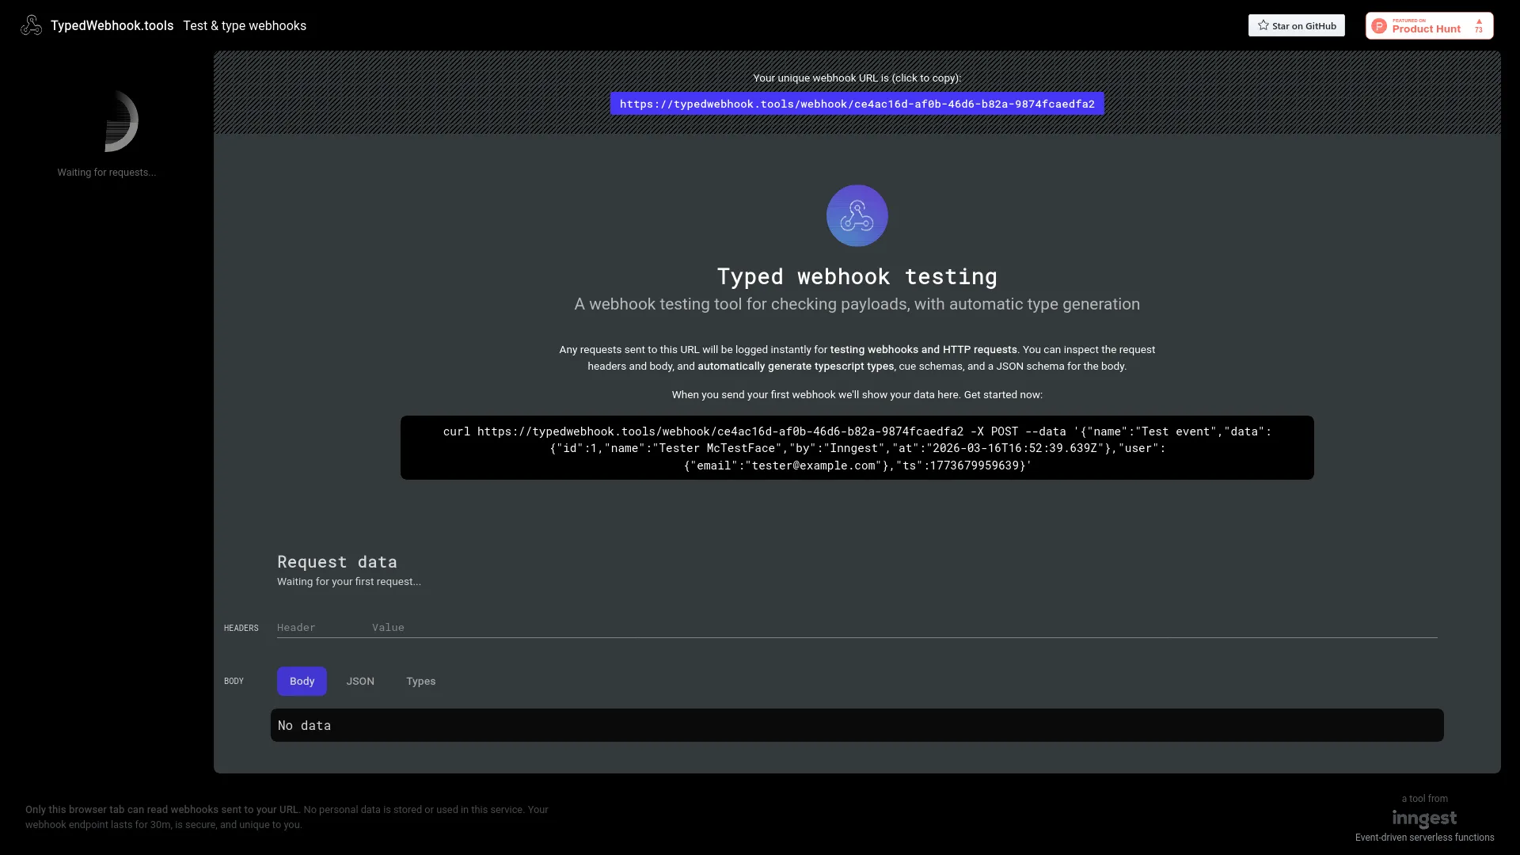Click the Star on GitHub button
The width and height of the screenshot is (1520, 855).
[1296, 25]
